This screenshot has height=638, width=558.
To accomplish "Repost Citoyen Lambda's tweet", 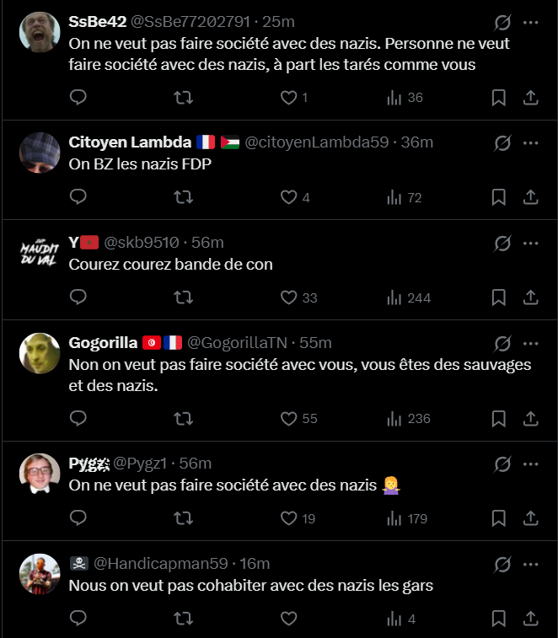I will coord(183,197).
